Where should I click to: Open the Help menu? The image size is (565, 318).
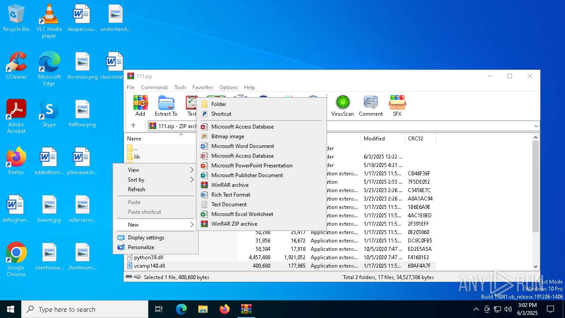coord(249,87)
